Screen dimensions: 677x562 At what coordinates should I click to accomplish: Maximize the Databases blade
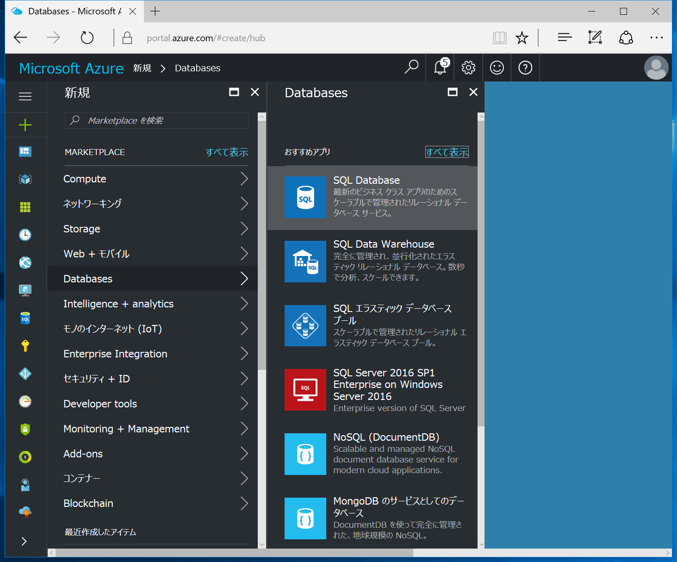click(453, 92)
